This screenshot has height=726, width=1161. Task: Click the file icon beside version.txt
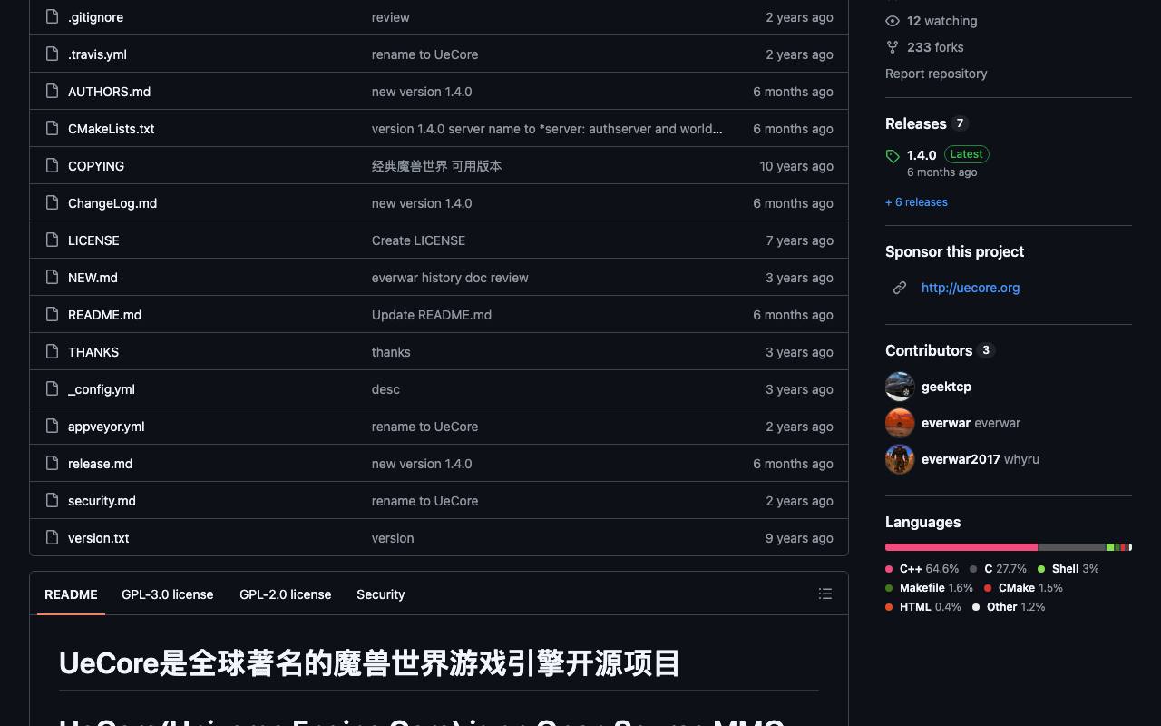[x=52, y=537]
